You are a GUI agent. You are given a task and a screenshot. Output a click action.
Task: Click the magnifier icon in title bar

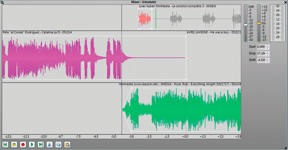(x=2, y=2)
